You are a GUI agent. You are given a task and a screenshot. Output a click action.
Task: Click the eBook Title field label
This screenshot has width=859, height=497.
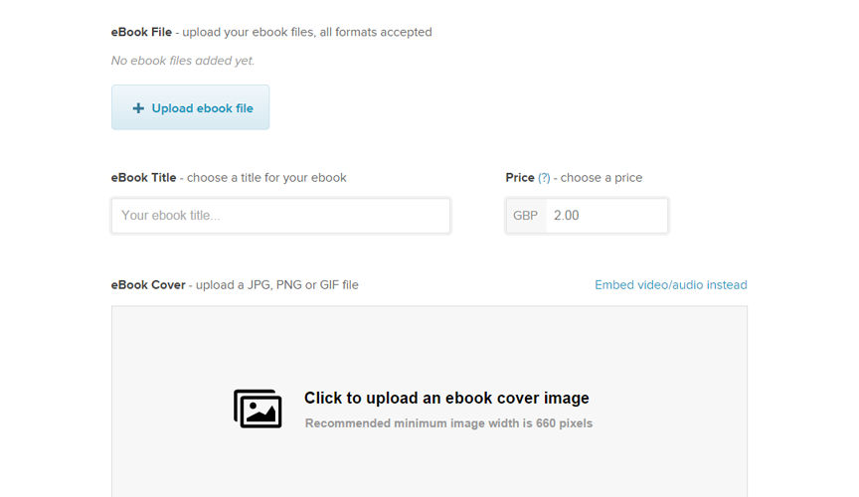(143, 178)
